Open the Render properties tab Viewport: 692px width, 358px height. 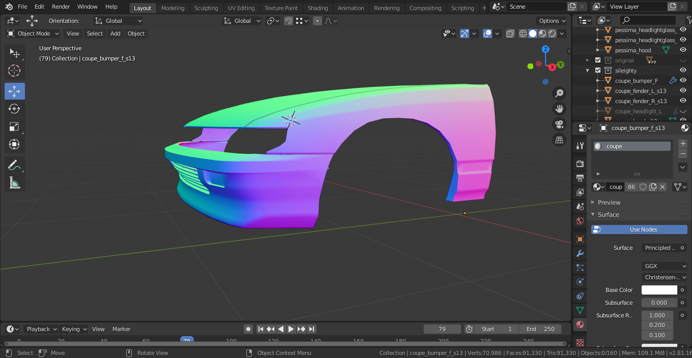click(580, 164)
